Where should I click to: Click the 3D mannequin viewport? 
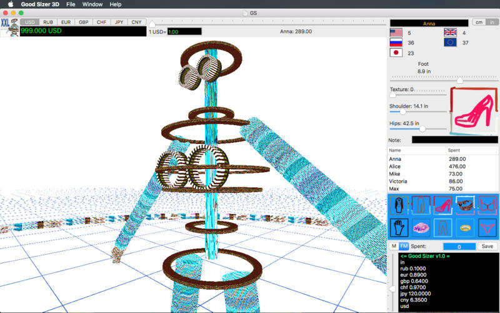[193, 174]
